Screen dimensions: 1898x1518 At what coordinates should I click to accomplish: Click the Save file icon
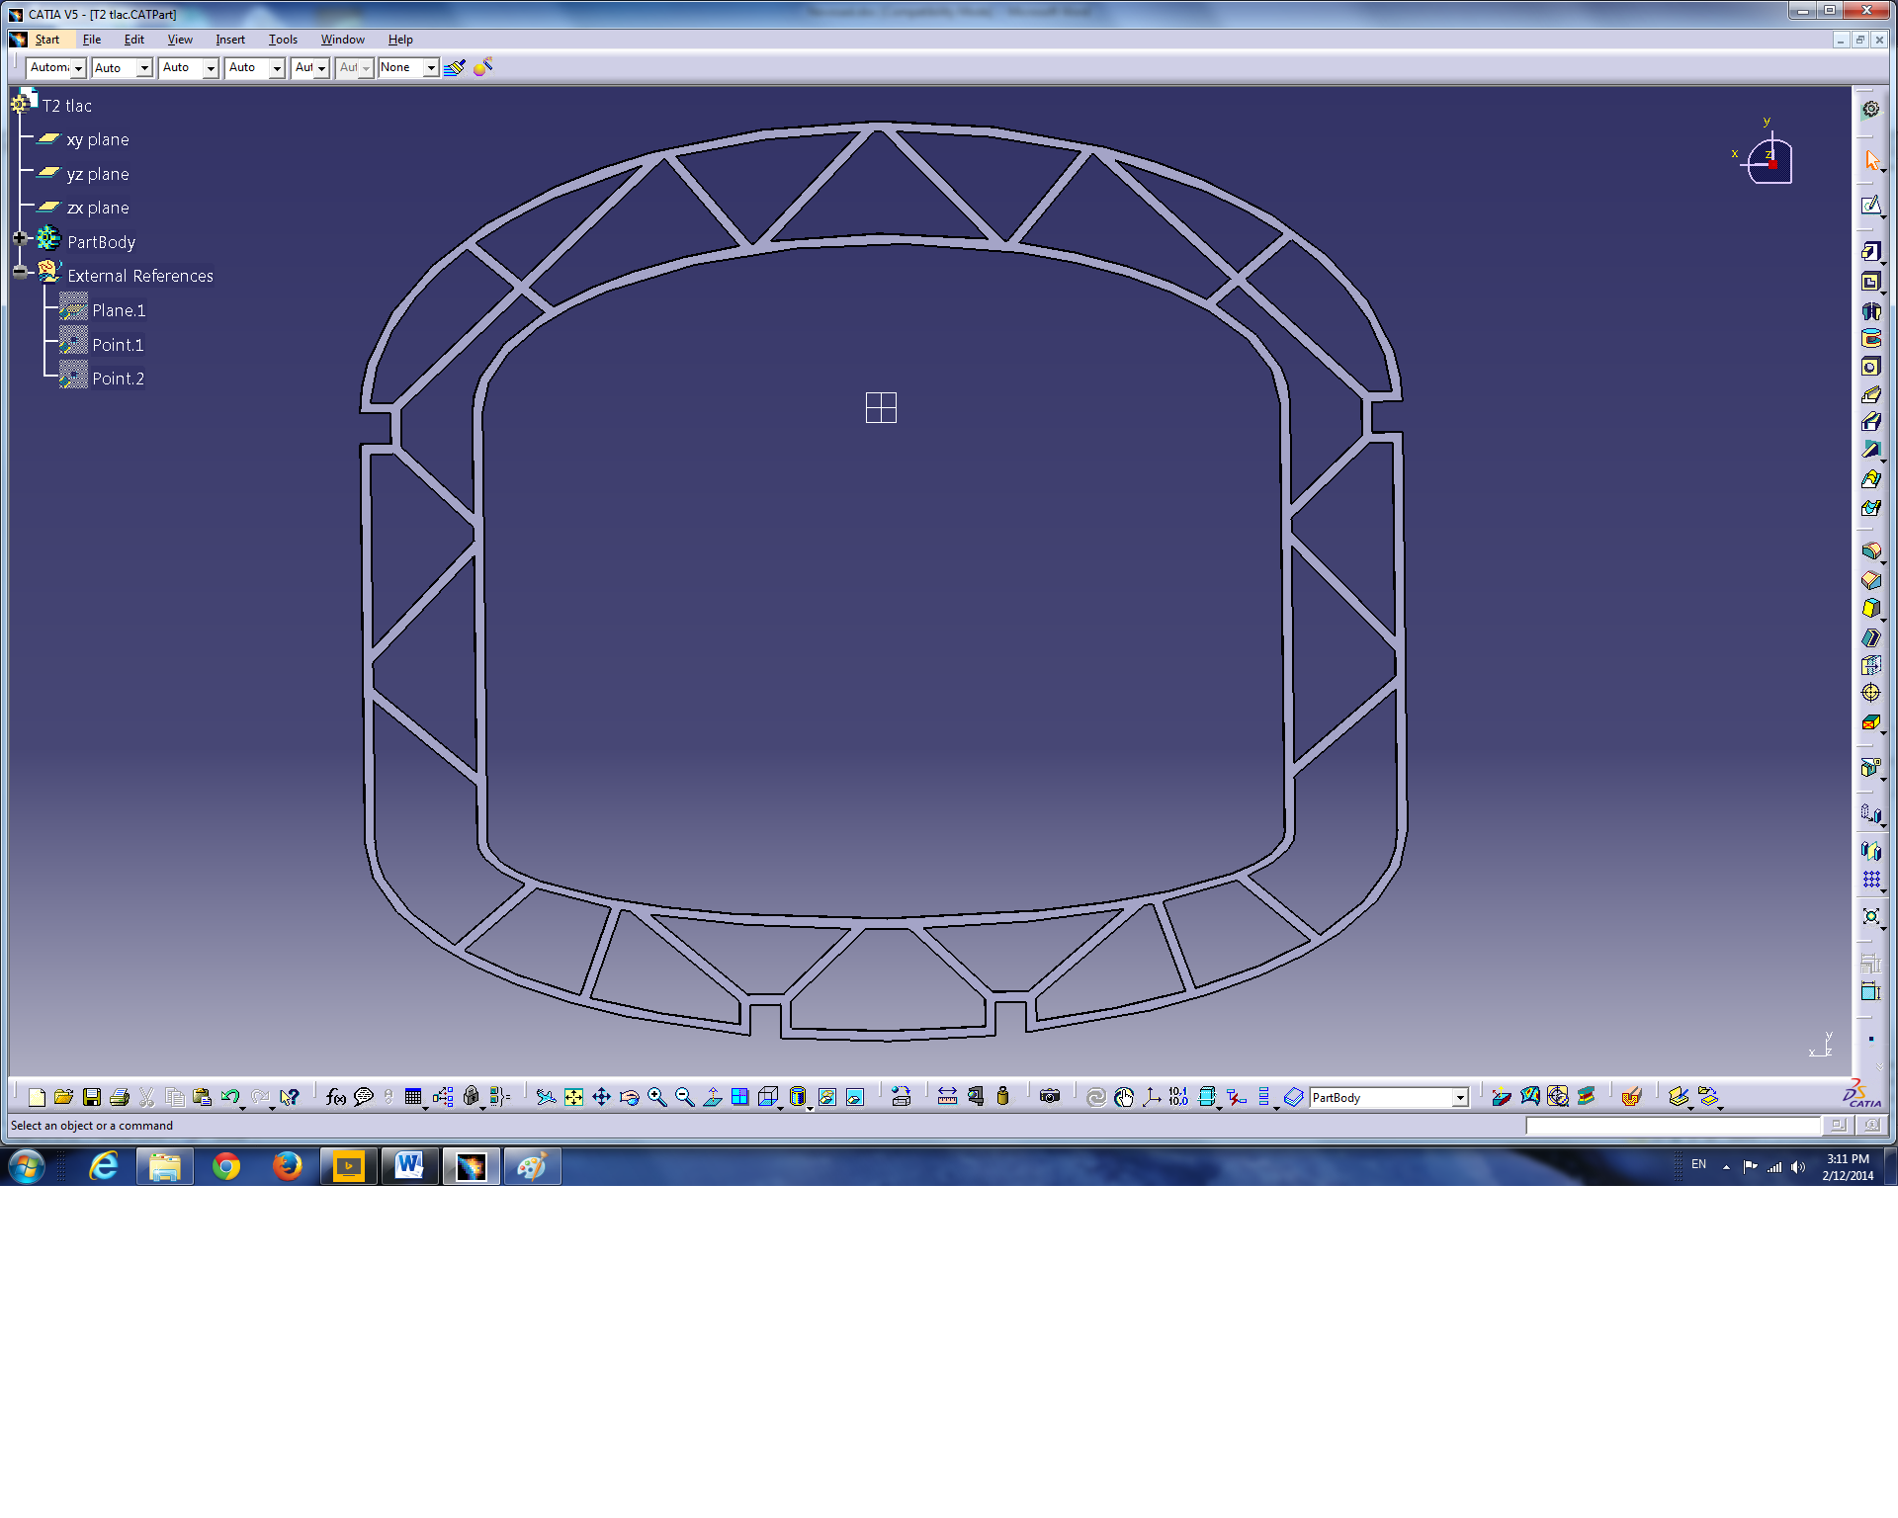point(92,1097)
